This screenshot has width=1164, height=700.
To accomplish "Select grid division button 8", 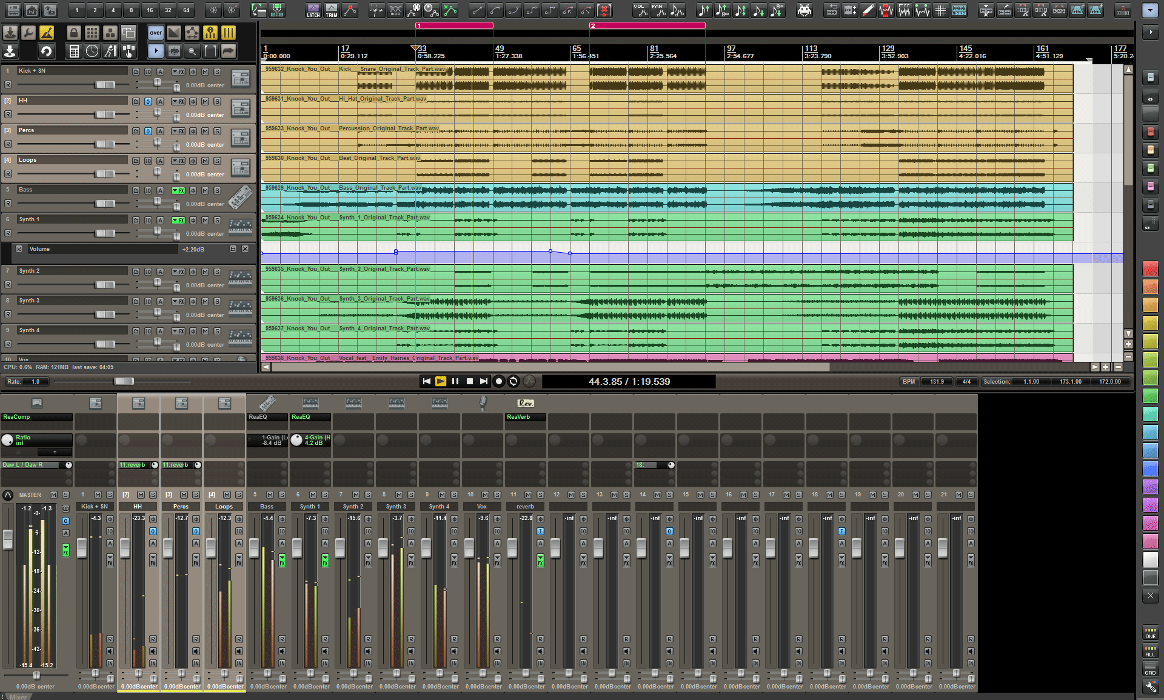I will tap(132, 10).
